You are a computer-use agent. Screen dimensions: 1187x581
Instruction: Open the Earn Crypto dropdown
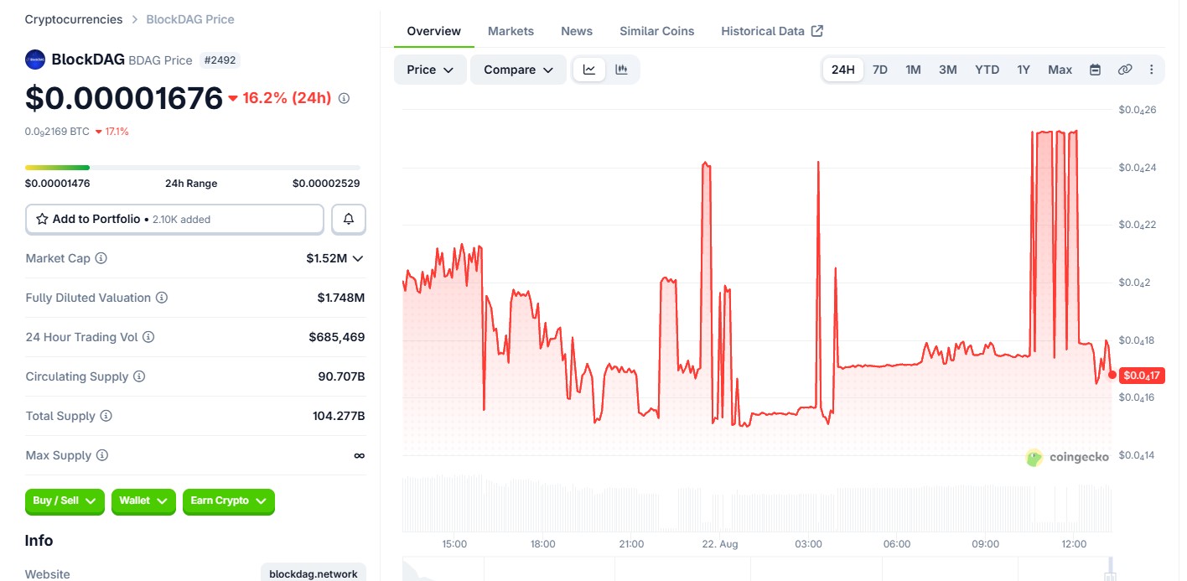click(x=229, y=501)
